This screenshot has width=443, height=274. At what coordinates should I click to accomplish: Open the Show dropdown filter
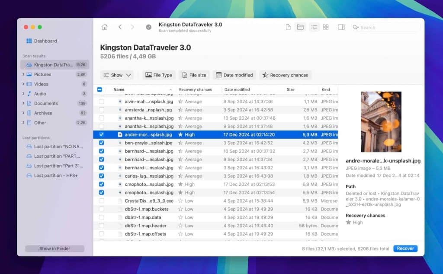118,75
